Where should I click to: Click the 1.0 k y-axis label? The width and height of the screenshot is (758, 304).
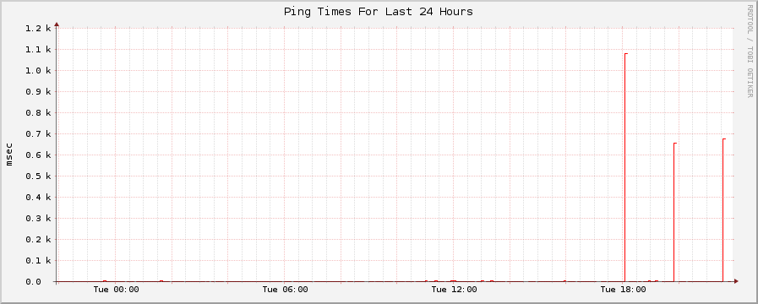38,71
